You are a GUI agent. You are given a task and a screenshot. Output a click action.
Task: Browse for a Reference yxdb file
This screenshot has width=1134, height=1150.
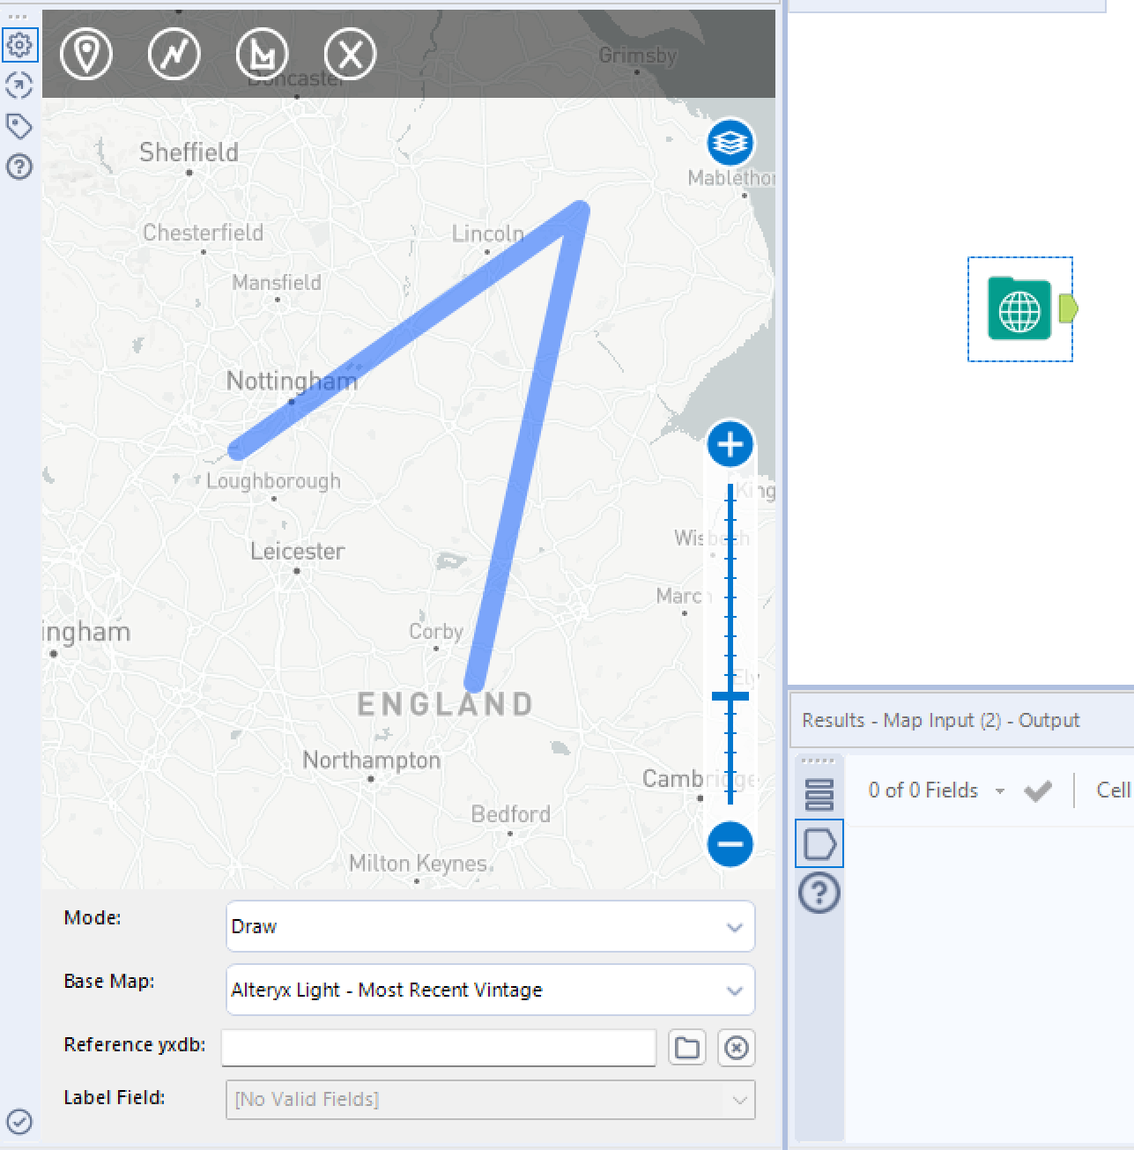point(686,1048)
